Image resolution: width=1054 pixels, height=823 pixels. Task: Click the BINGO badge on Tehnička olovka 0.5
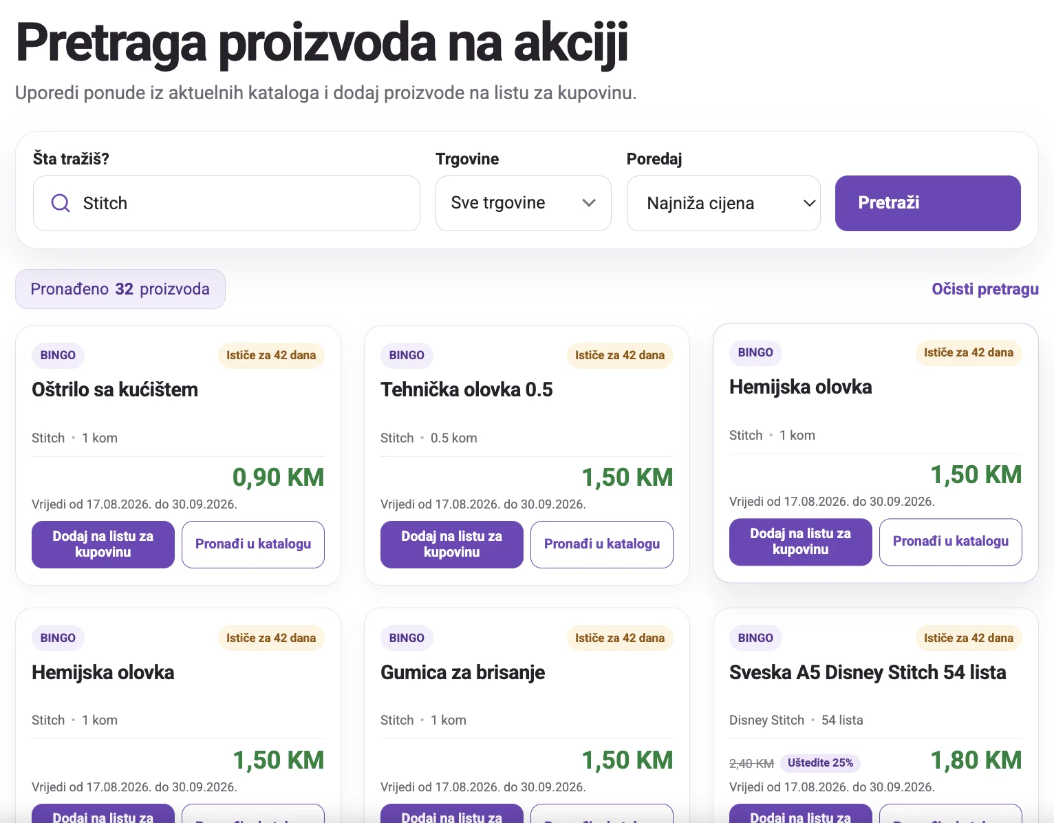pyautogui.click(x=407, y=355)
